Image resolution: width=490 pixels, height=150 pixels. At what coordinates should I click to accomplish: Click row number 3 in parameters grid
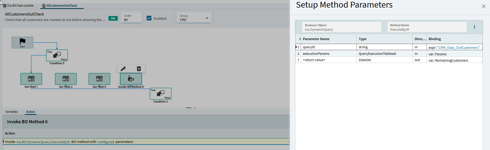pos(298,60)
